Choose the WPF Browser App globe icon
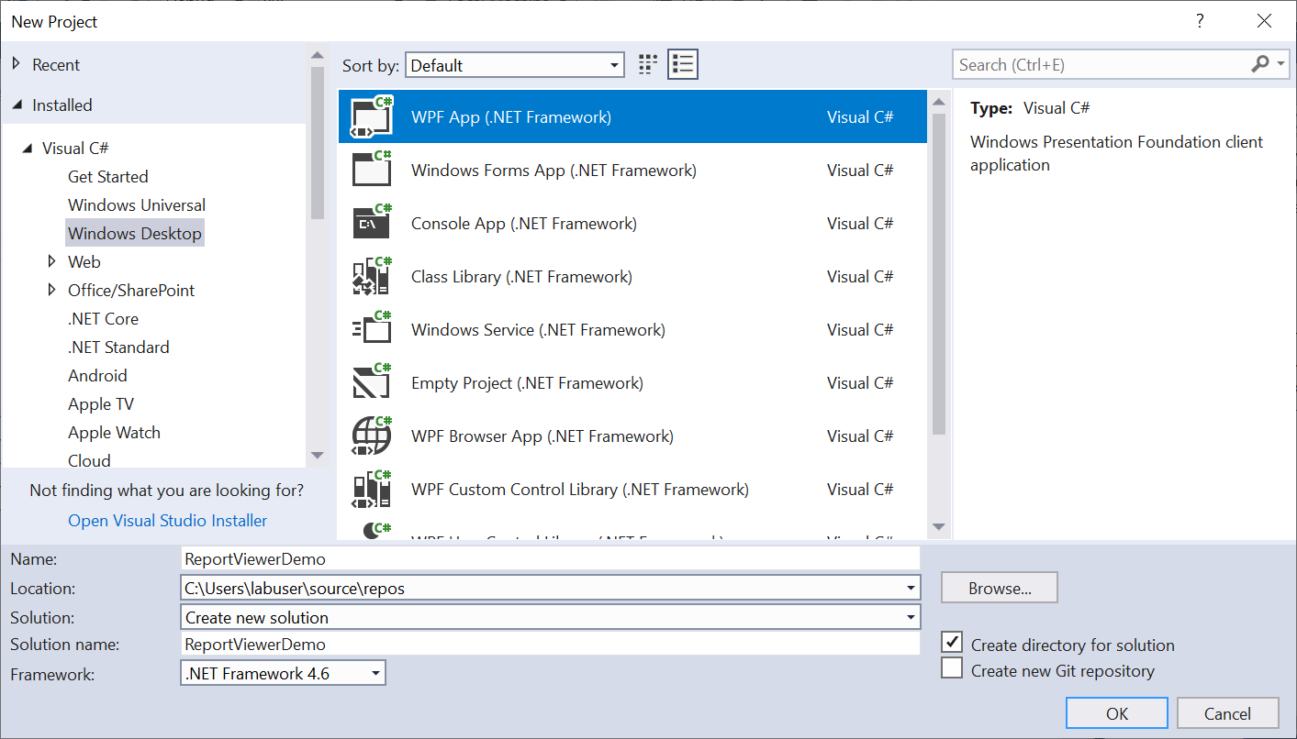The image size is (1297, 739). click(x=372, y=436)
